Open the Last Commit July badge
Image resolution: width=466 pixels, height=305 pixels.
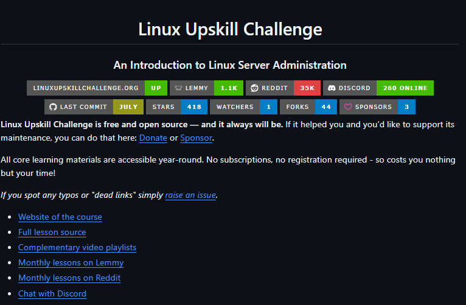point(94,107)
